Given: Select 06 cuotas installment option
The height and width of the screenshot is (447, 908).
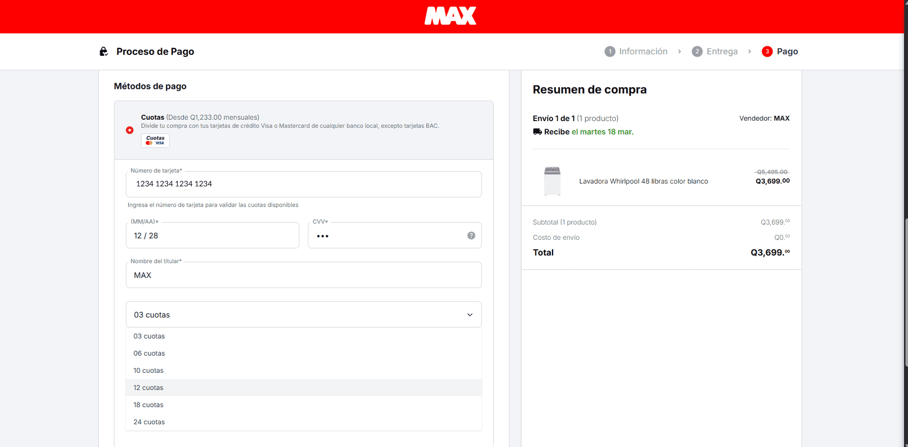Looking at the screenshot, I should (149, 353).
